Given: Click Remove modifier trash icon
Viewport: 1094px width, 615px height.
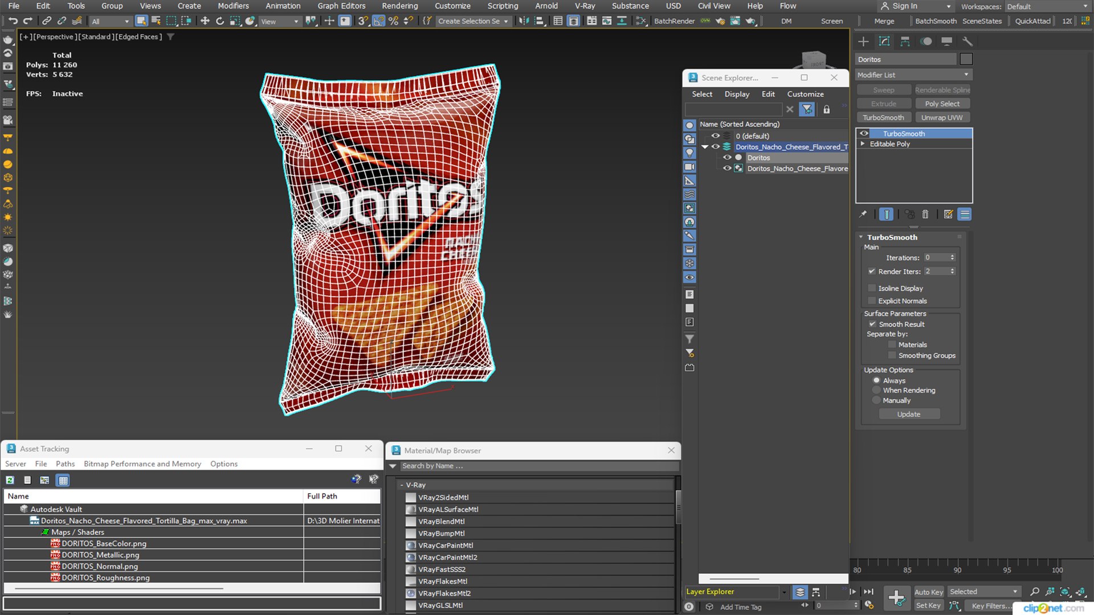Looking at the screenshot, I should point(925,214).
